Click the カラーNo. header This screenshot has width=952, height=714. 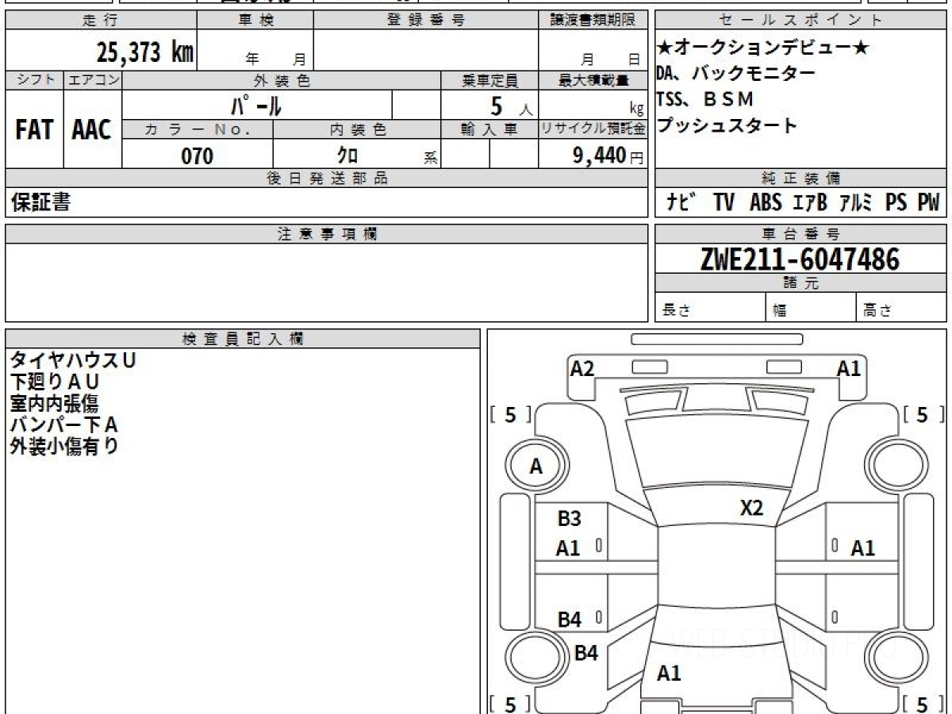pyautogui.click(x=198, y=130)
